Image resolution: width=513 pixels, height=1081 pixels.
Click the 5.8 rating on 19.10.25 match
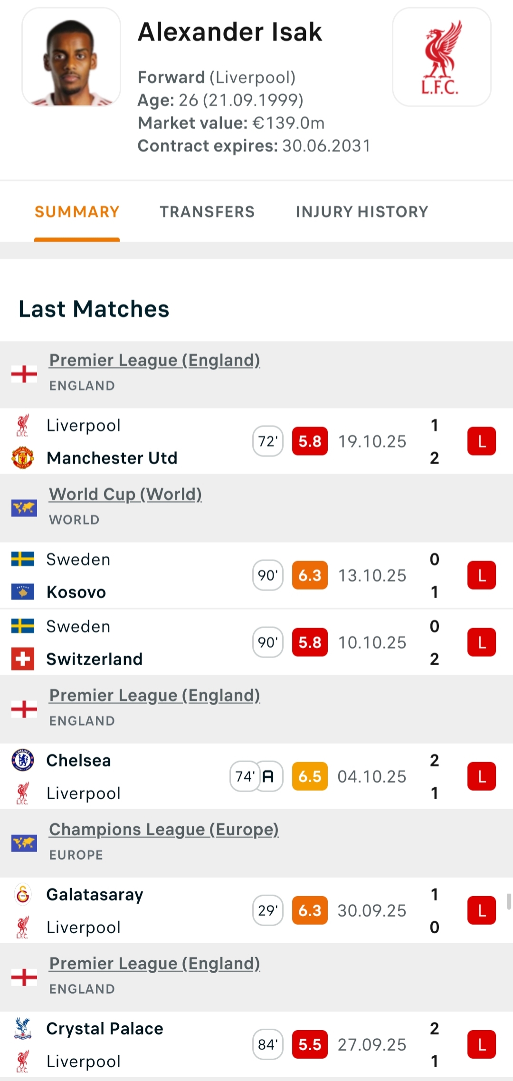(x=310, y=441)
